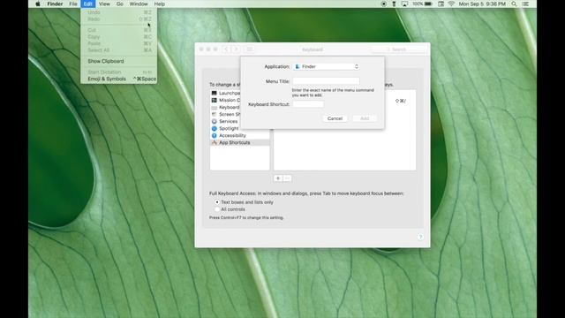Click the date and time in the menu bar

point(482,4)
